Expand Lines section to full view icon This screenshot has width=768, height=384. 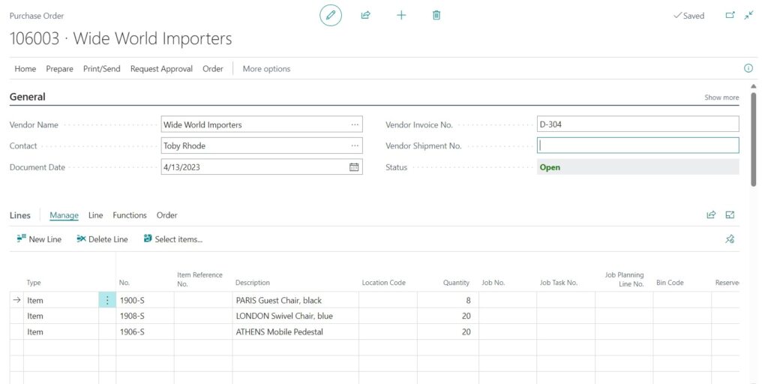(730, 214)
